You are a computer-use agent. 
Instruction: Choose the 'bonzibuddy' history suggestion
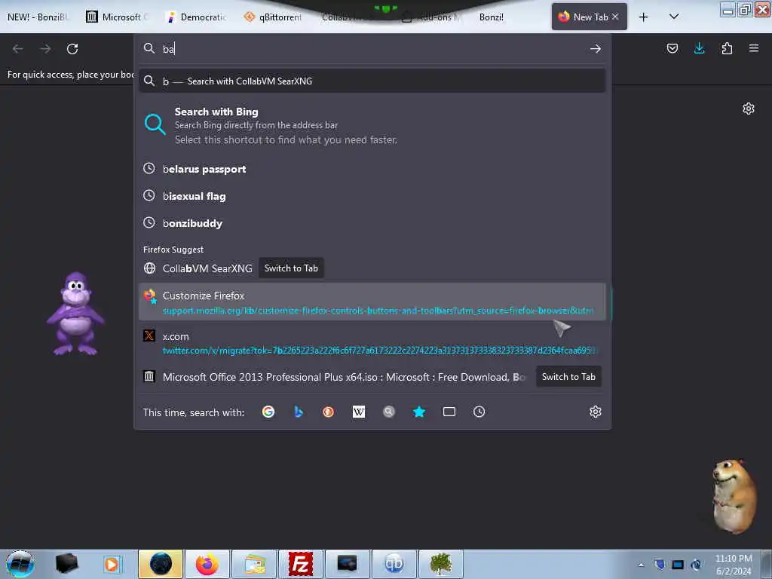pyautogui.click(x=372, y=223)
